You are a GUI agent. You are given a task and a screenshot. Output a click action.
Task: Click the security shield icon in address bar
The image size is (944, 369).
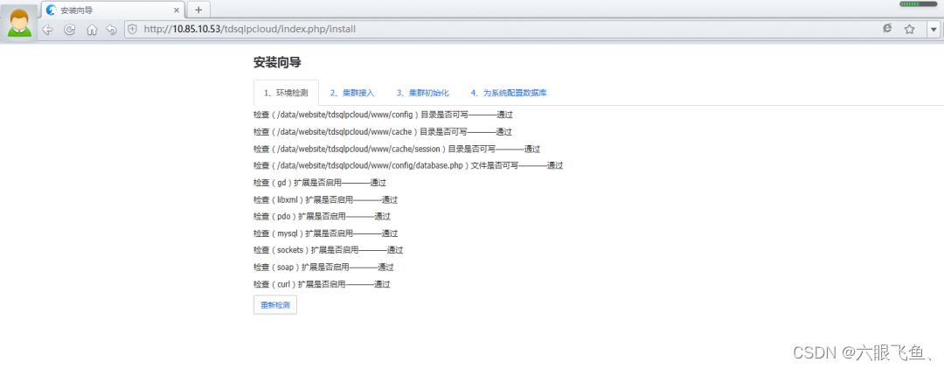click(x=133, y=29)
